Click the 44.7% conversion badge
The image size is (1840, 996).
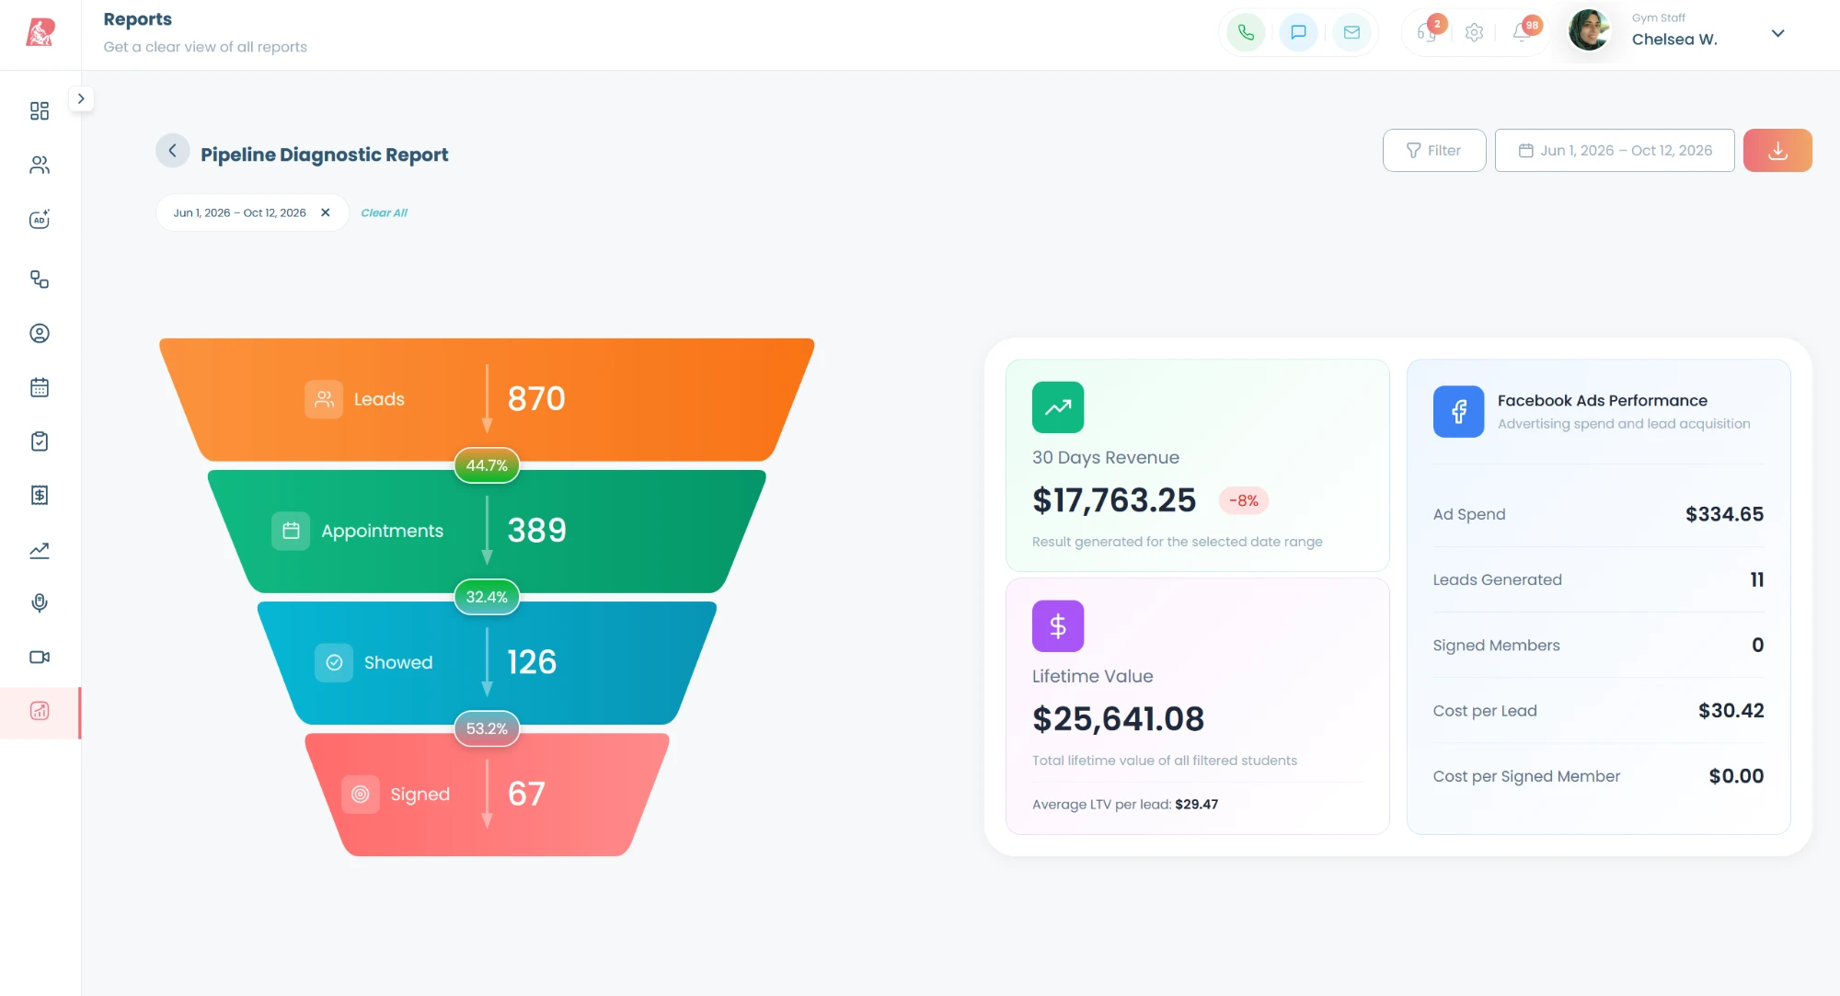(487, 465)
